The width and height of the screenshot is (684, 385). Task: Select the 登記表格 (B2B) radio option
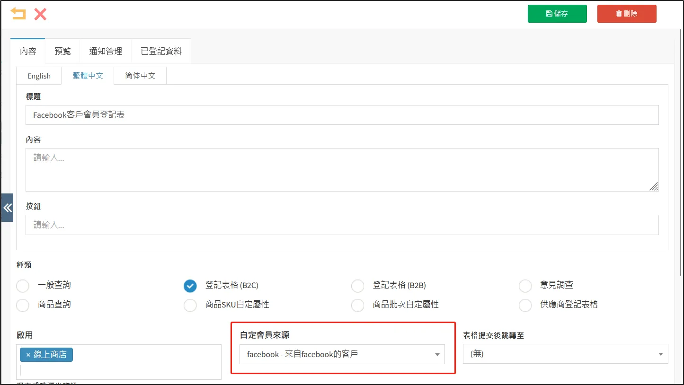[358, 286]
